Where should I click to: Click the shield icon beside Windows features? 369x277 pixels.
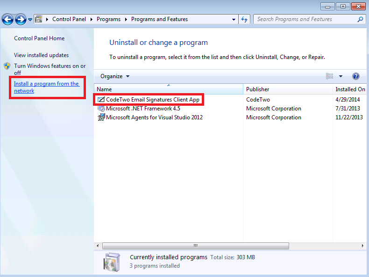point(7,66)
